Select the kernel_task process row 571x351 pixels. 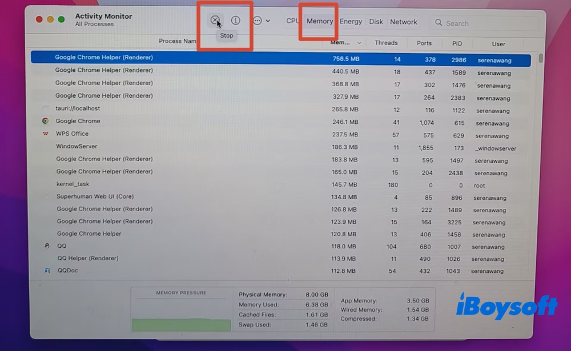tap(280, 184)
